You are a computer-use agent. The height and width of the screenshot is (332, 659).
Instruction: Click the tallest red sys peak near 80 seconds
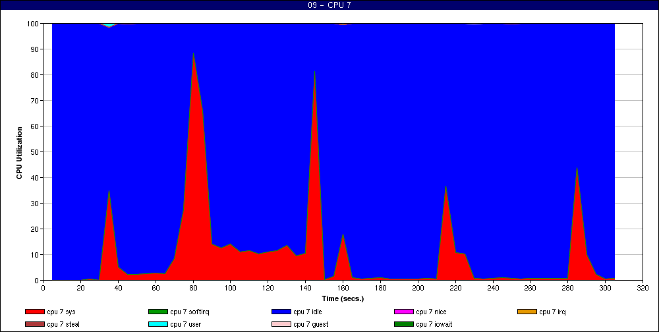point(193,168)
